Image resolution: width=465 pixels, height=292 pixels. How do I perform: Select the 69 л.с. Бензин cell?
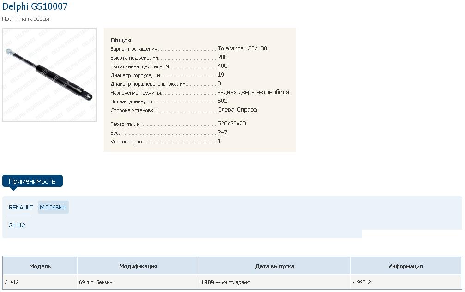click(138, 282)
